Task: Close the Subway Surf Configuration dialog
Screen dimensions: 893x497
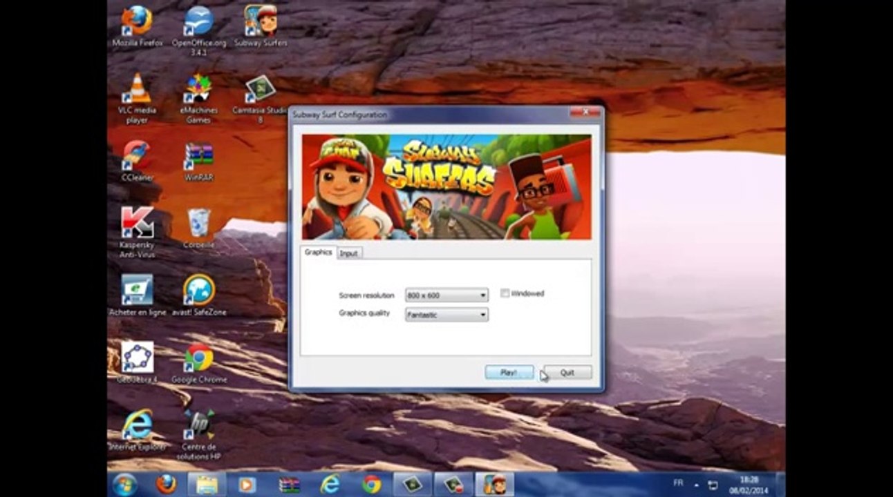Action: (x=585, y=111)
